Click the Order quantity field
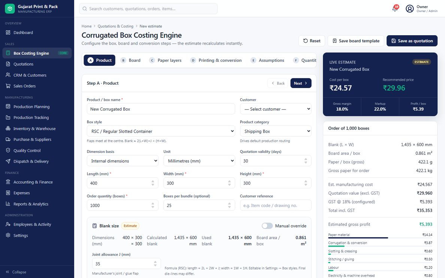The image size is (445, 278). pos(122,205)
